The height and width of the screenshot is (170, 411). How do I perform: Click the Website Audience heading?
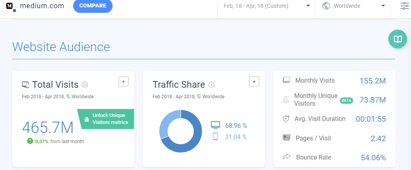point(61,47)
